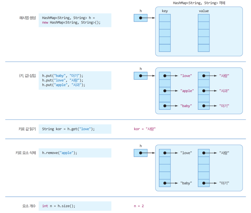Viewport: 251px width, 213px height.
Task: Click the "baby" key label in insertion diagram
Action: tap(186, 106)
